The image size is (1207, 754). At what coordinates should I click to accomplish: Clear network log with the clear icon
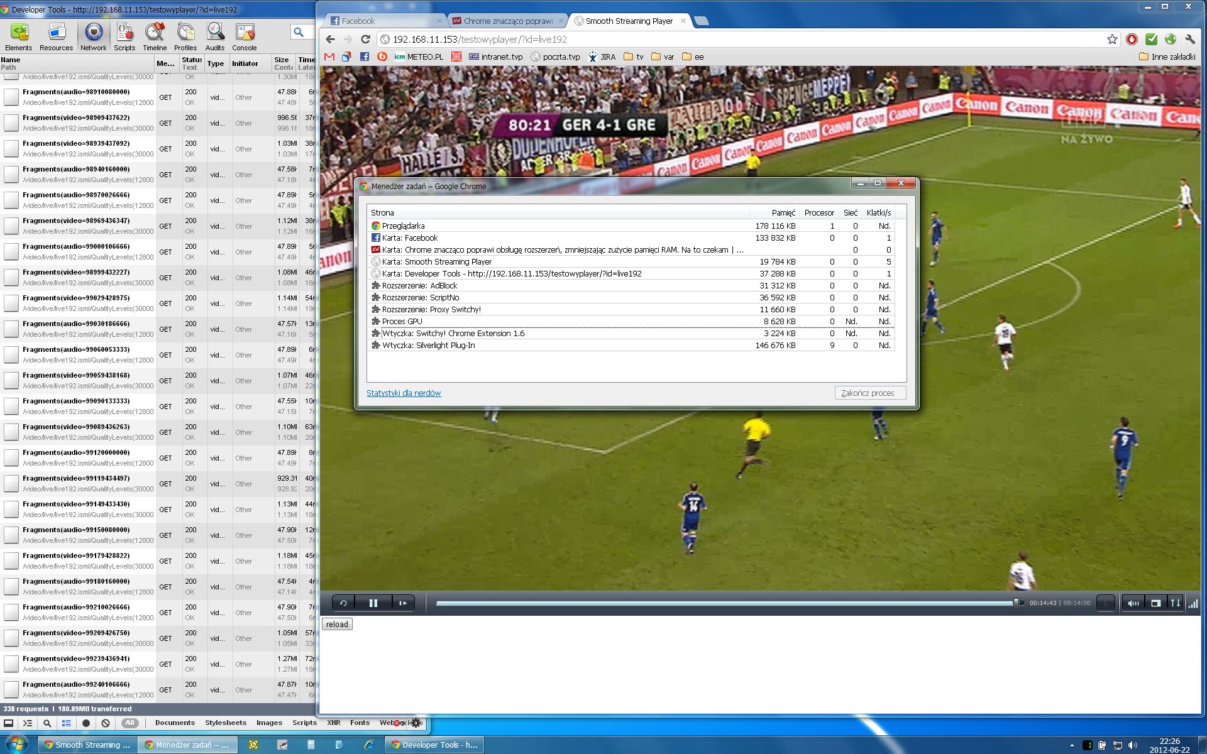click(106, 723)
